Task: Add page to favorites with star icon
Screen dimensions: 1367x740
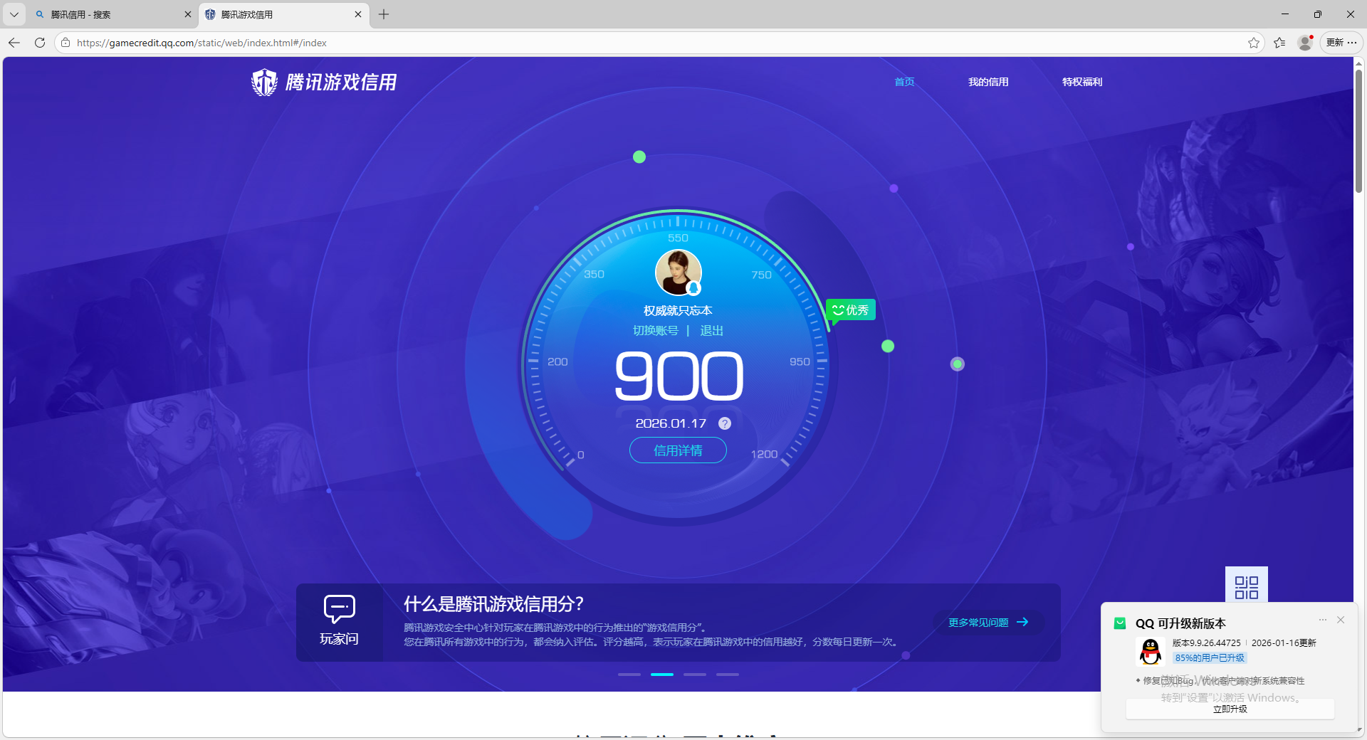Action: click(1254, 43)
